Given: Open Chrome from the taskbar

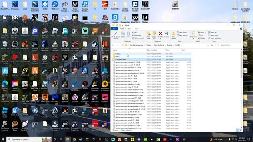Looking at the screenshot, I should [x=74, y=139].
